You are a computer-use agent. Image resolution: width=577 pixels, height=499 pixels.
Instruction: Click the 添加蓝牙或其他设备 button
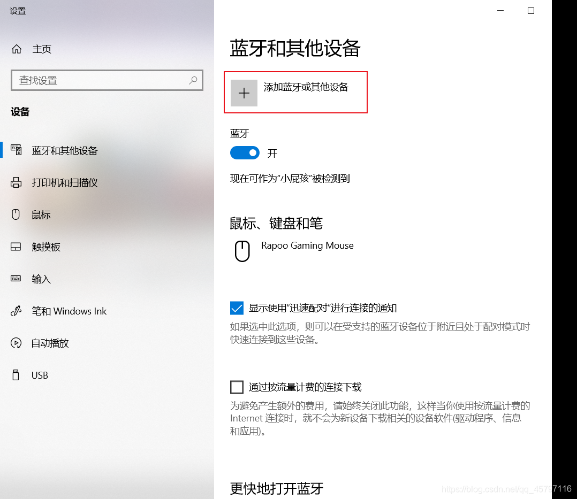pyautogui.click(x=295, y=93)
